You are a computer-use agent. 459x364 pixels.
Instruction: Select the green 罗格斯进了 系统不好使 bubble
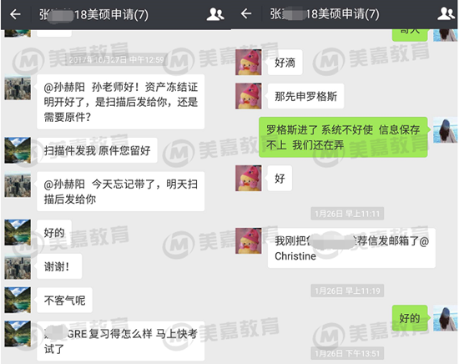pyautogui.click(x=343, y=137)
